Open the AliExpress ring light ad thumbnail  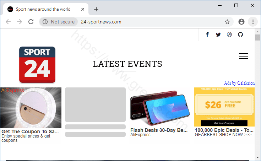(x=31, y=107)
